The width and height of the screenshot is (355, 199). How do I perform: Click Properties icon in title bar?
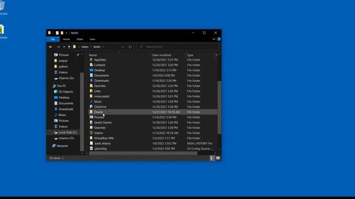[57, 33]
